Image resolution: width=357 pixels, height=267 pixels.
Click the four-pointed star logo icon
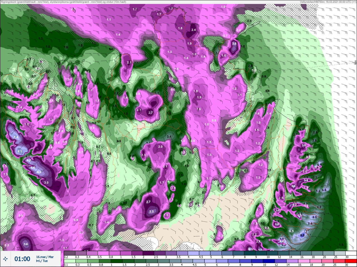[5, 259]
